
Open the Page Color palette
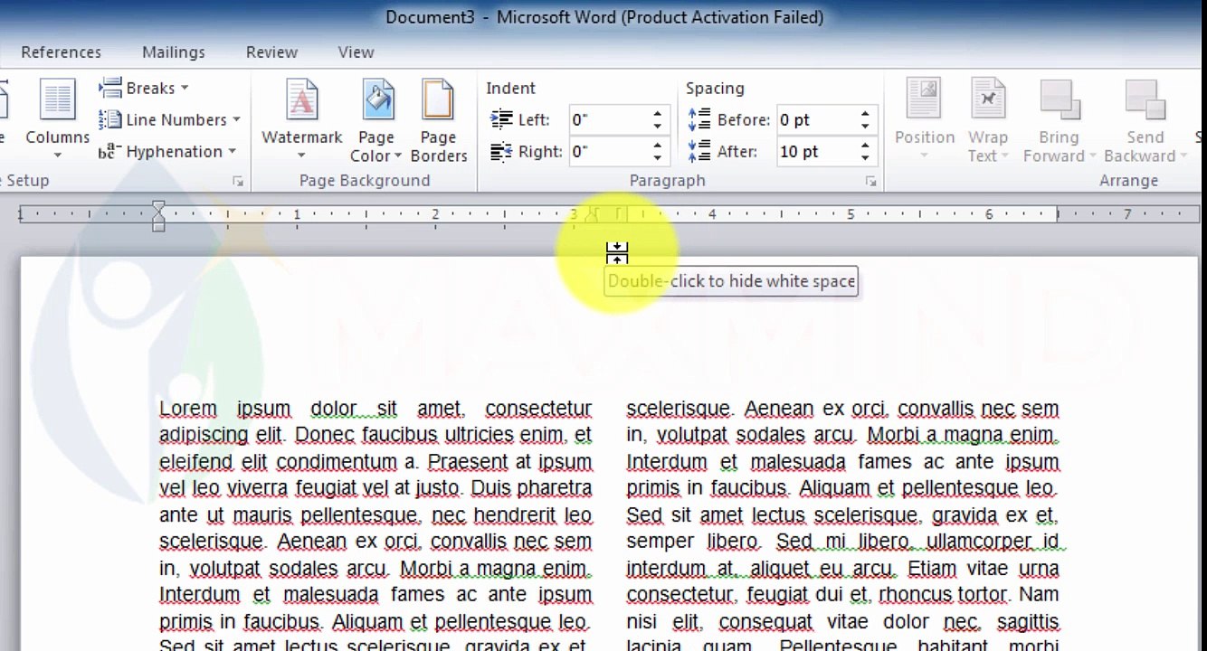pyautogui.click(x=376, y=120)
